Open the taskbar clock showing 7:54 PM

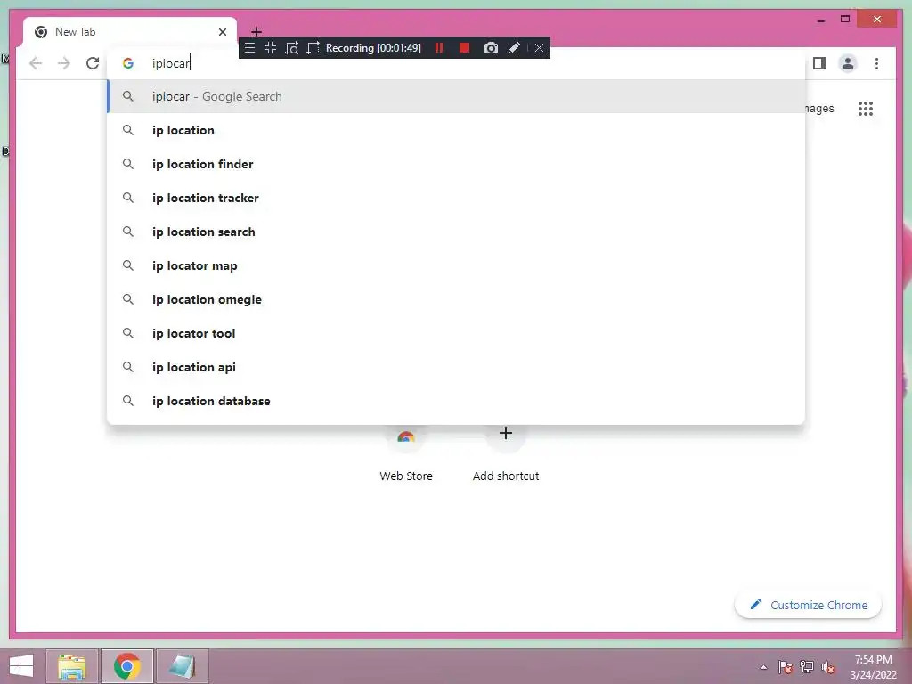tap(874, 667)
